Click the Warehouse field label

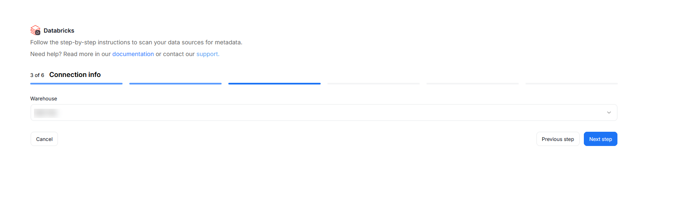click(44, 99)
